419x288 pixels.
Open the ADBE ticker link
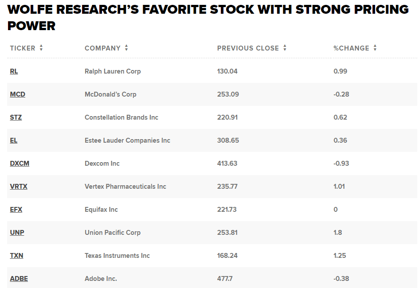[x=19, y=279]
